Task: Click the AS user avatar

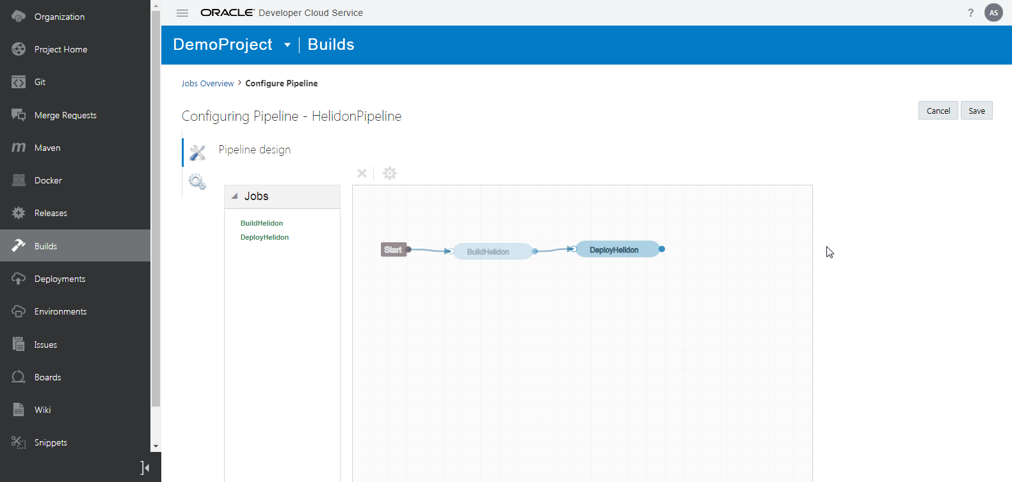Action: [x=993, y=13]
